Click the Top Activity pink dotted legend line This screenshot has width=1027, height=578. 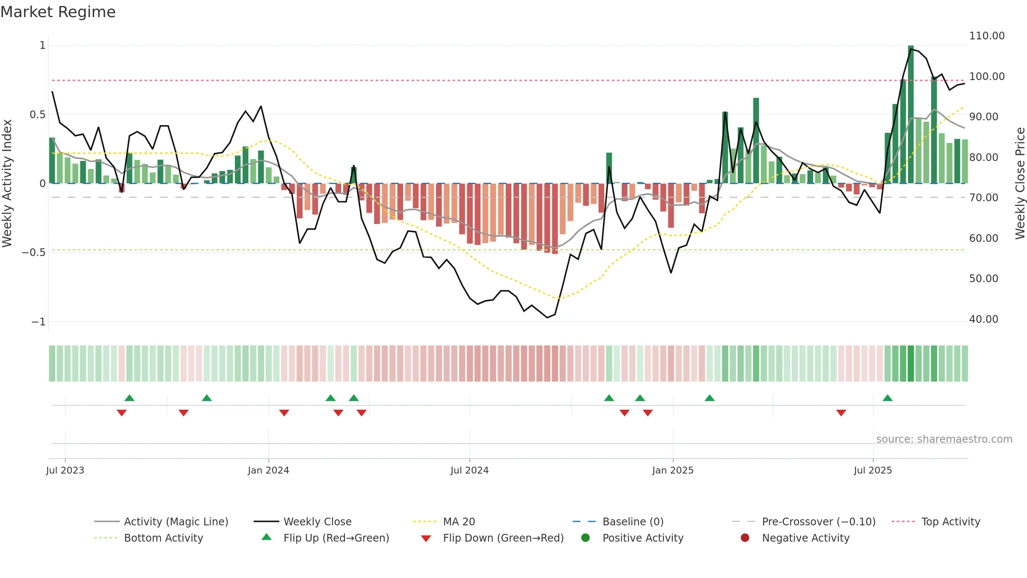coord(903,521)
